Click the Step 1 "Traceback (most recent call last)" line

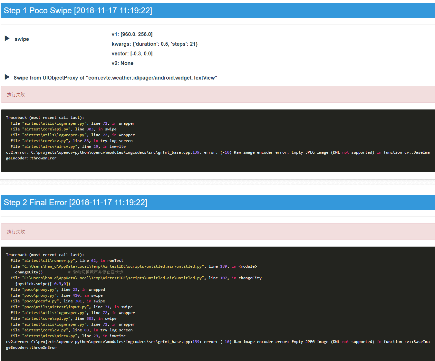45,118
